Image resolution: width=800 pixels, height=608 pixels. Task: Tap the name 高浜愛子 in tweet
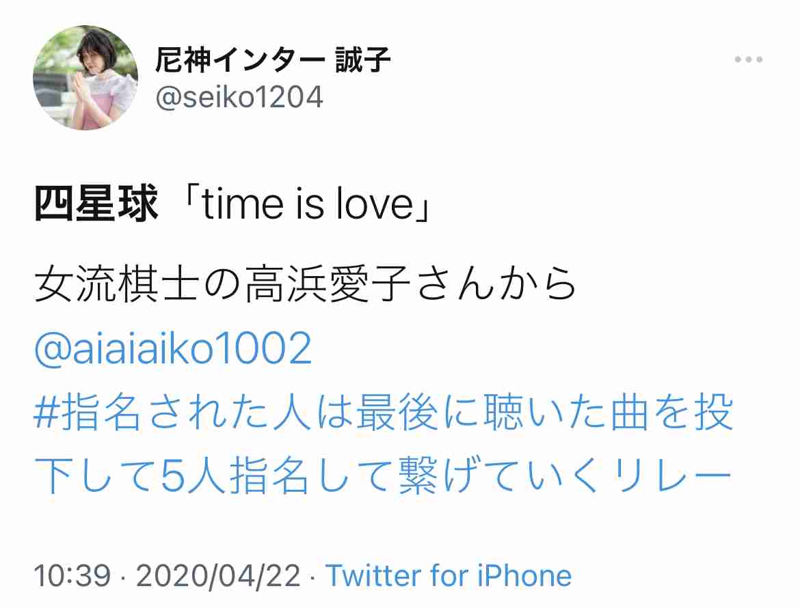click(328, 284)
